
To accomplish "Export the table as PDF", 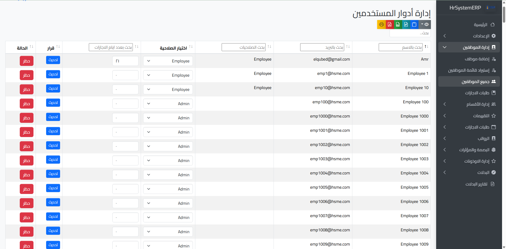I will point(390,25).
